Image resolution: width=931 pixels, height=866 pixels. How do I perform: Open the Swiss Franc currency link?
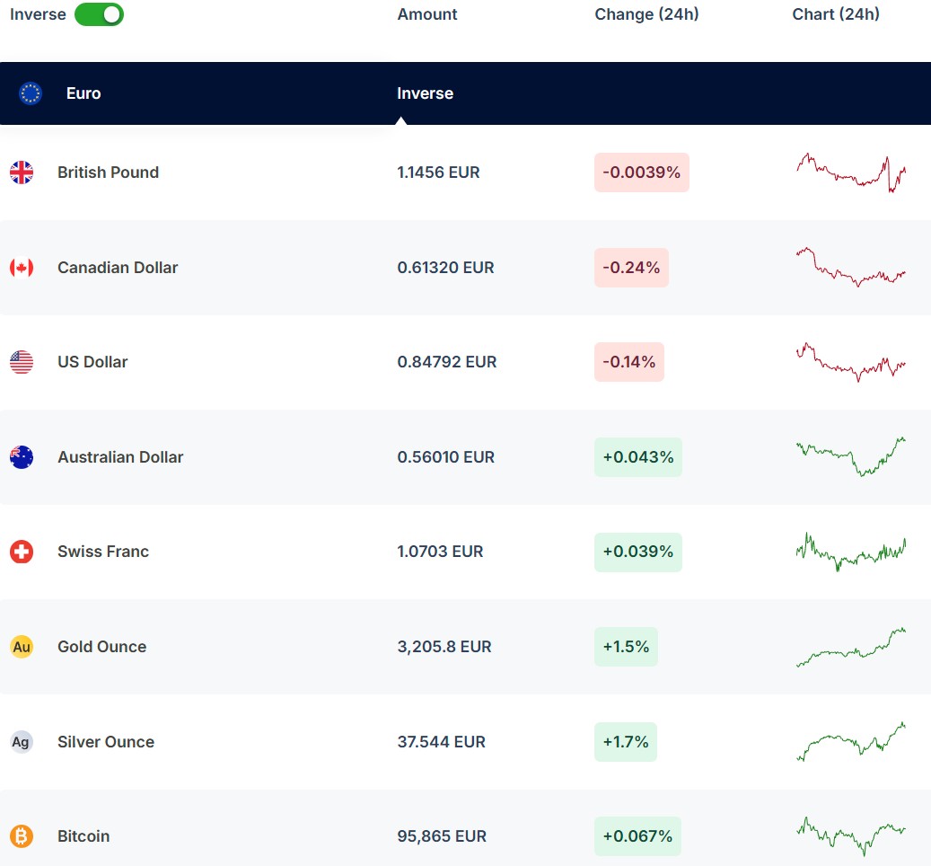click(103, 552)
